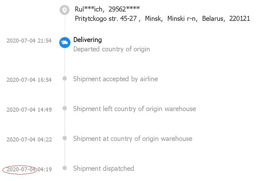This screenshot has width=256, height=181.
Task: Select the timeline dot for airline acceptance
Action: [x=65, y=79]
